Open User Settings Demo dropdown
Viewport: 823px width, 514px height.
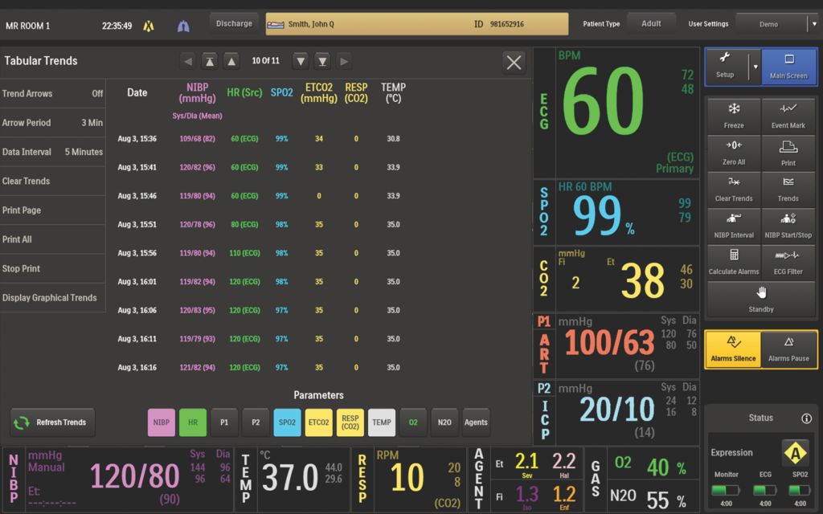click(x=777, y=24)
